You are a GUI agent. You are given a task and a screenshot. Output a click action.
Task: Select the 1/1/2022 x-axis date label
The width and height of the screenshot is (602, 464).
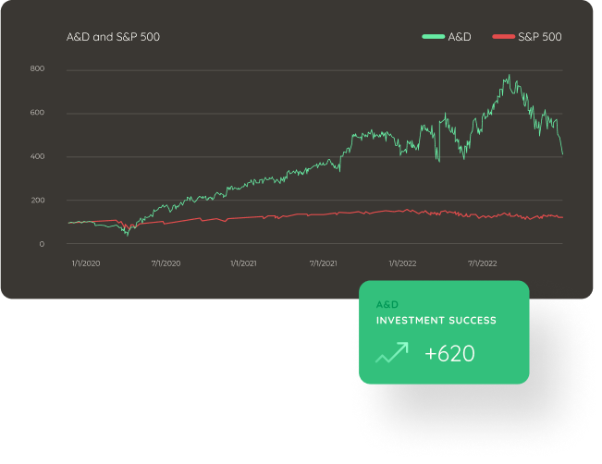(402, 263)
